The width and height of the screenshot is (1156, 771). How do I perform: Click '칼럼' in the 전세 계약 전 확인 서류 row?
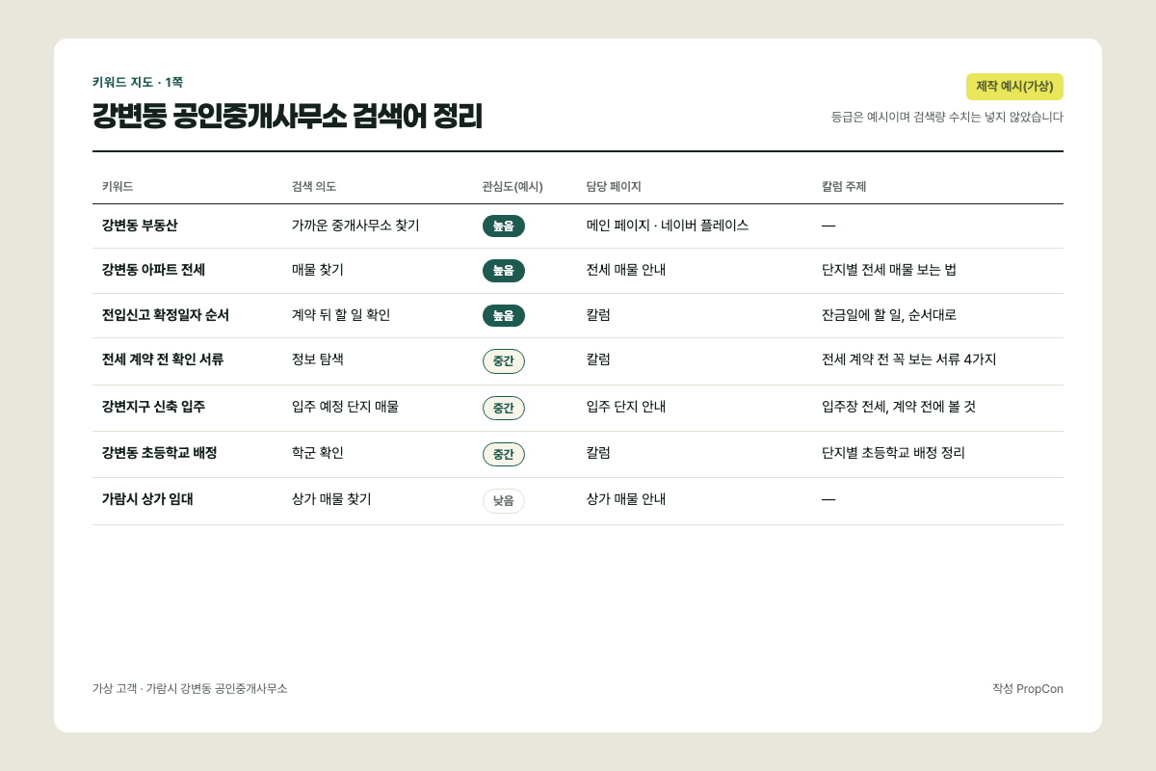[598, 359]
